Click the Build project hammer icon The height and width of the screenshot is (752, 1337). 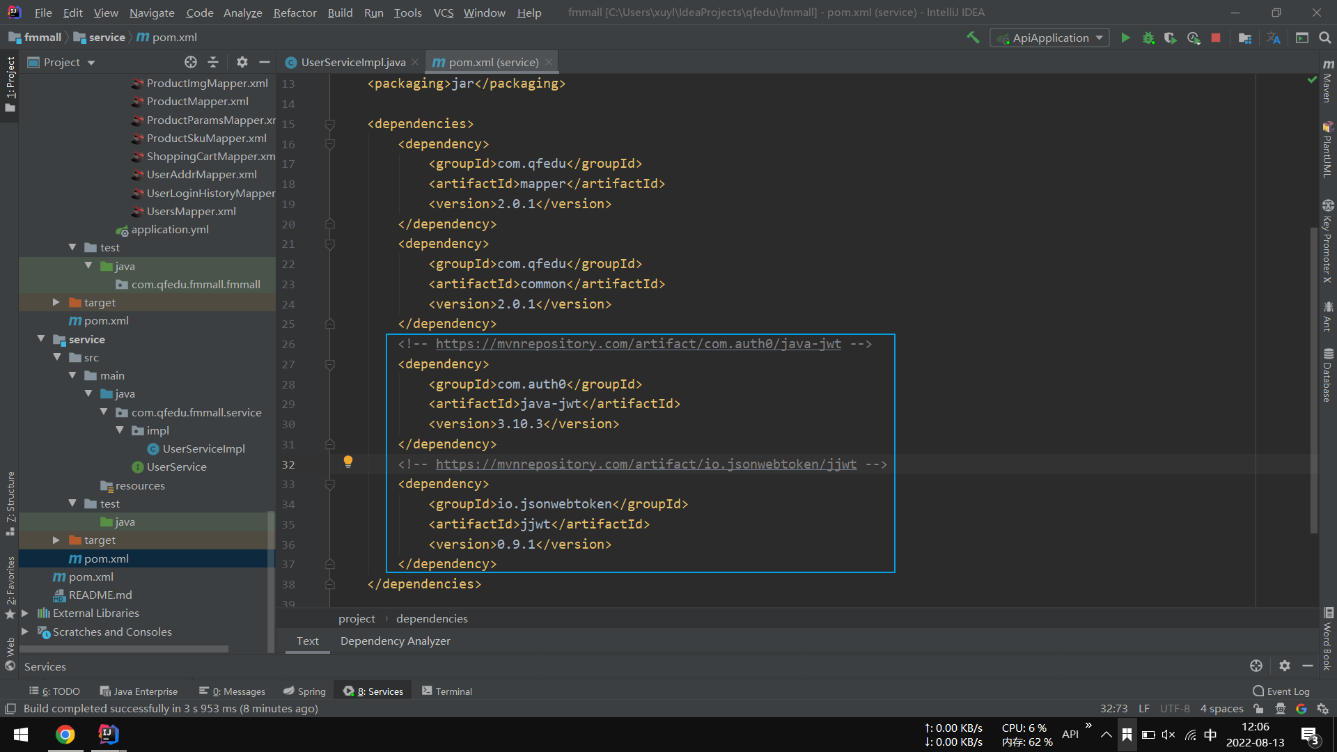pos(973,38)
